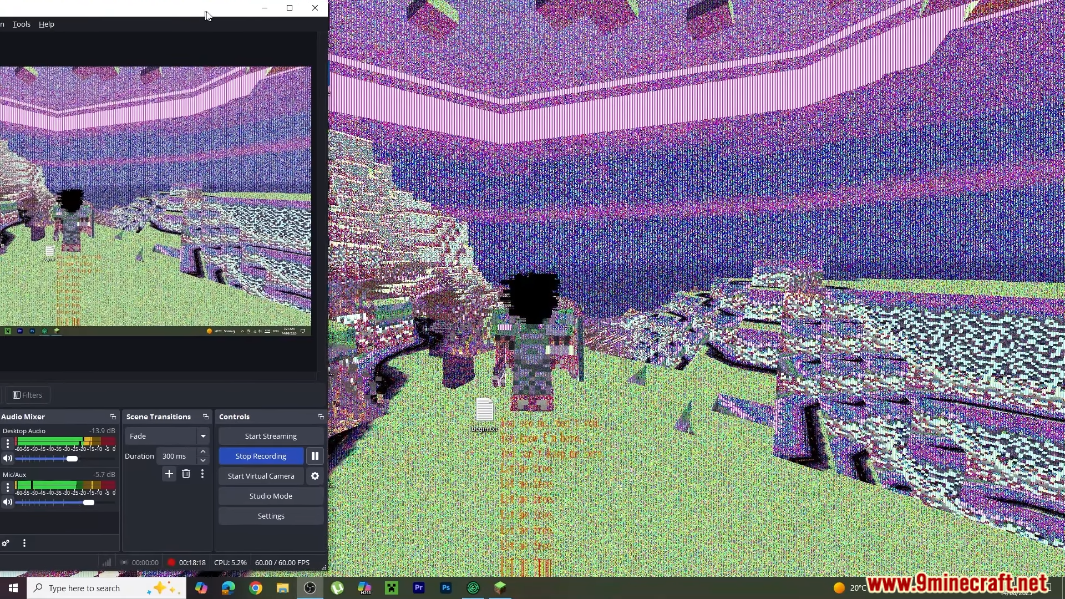Pop out the Audio Mixer dock

(113, 417)
